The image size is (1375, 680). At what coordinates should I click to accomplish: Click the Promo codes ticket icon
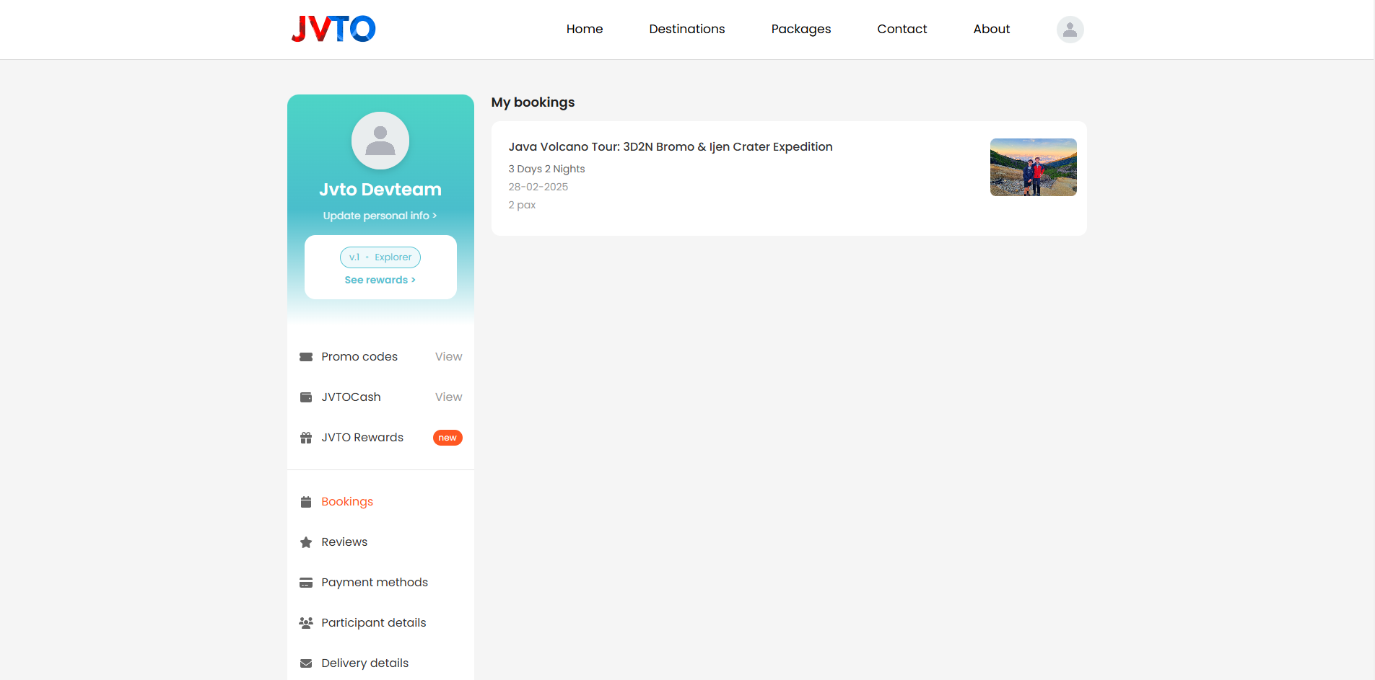306,357
